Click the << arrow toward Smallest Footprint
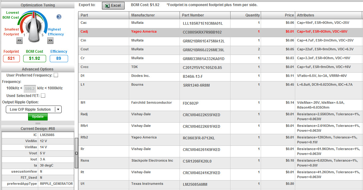The height and width of the screenshot is (190, 363). pos(20,40)
